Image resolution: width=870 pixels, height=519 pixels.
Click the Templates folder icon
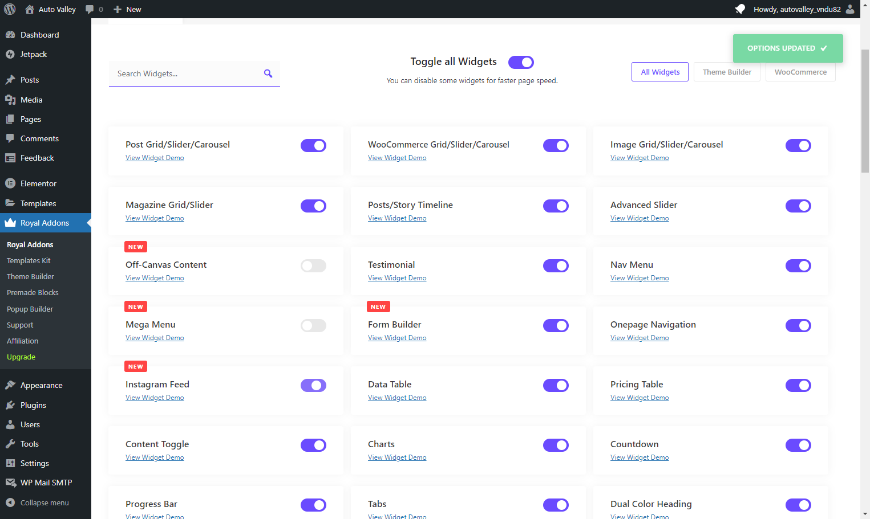[x=10, y=203]
